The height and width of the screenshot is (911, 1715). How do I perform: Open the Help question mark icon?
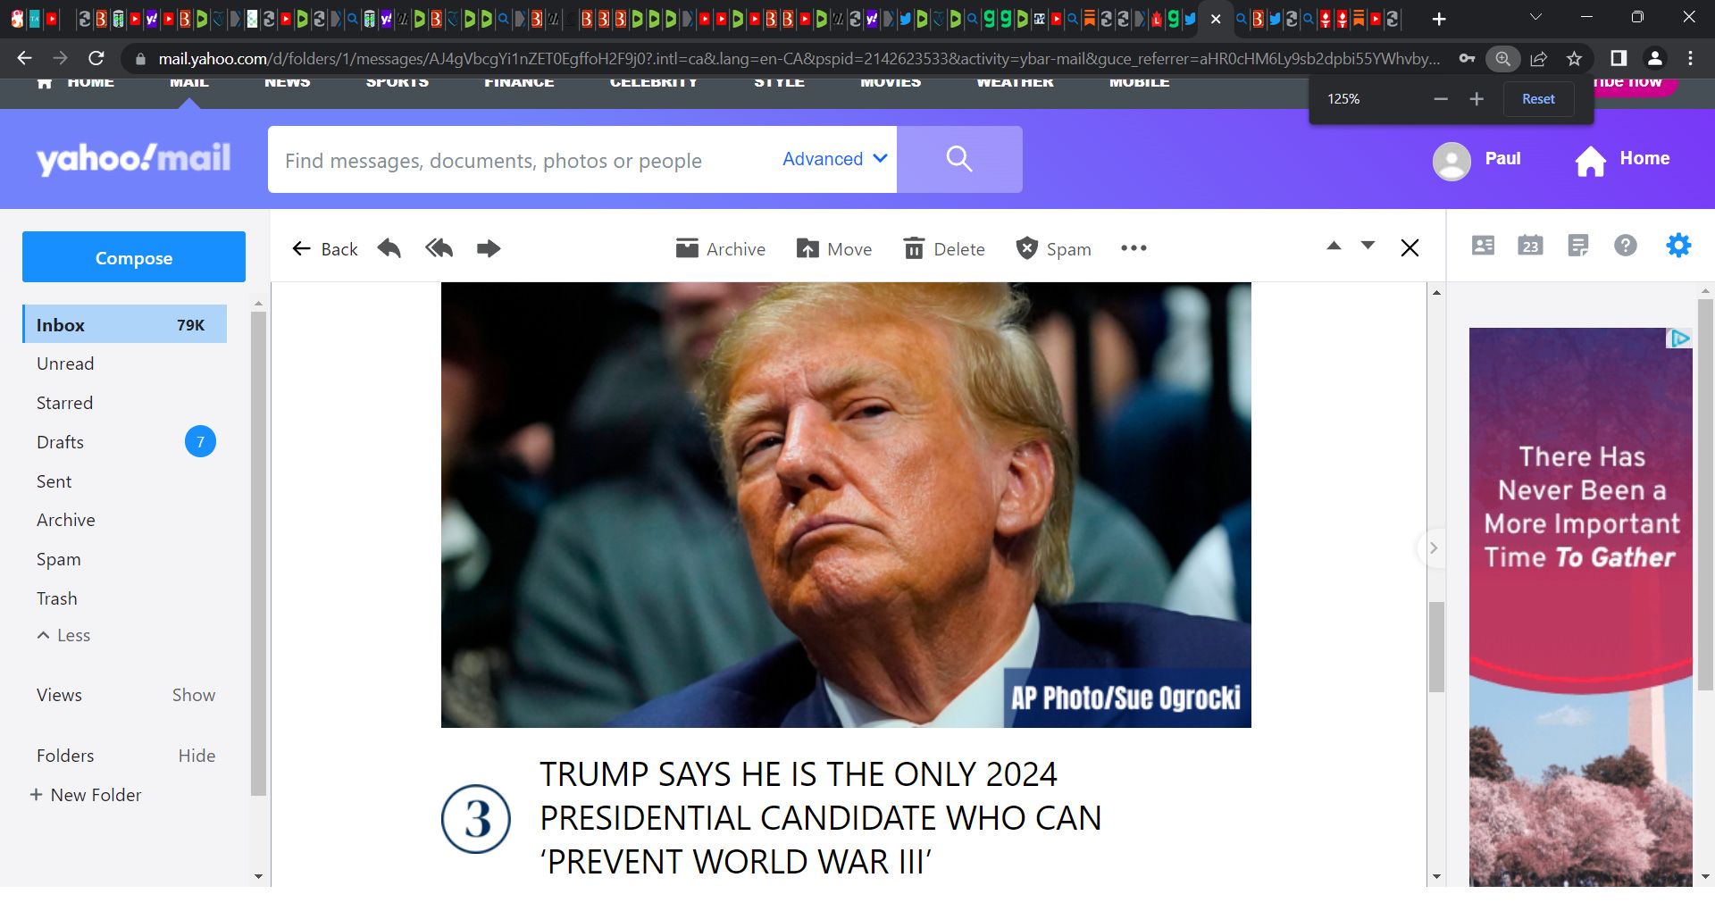(x=1626, y=245)
